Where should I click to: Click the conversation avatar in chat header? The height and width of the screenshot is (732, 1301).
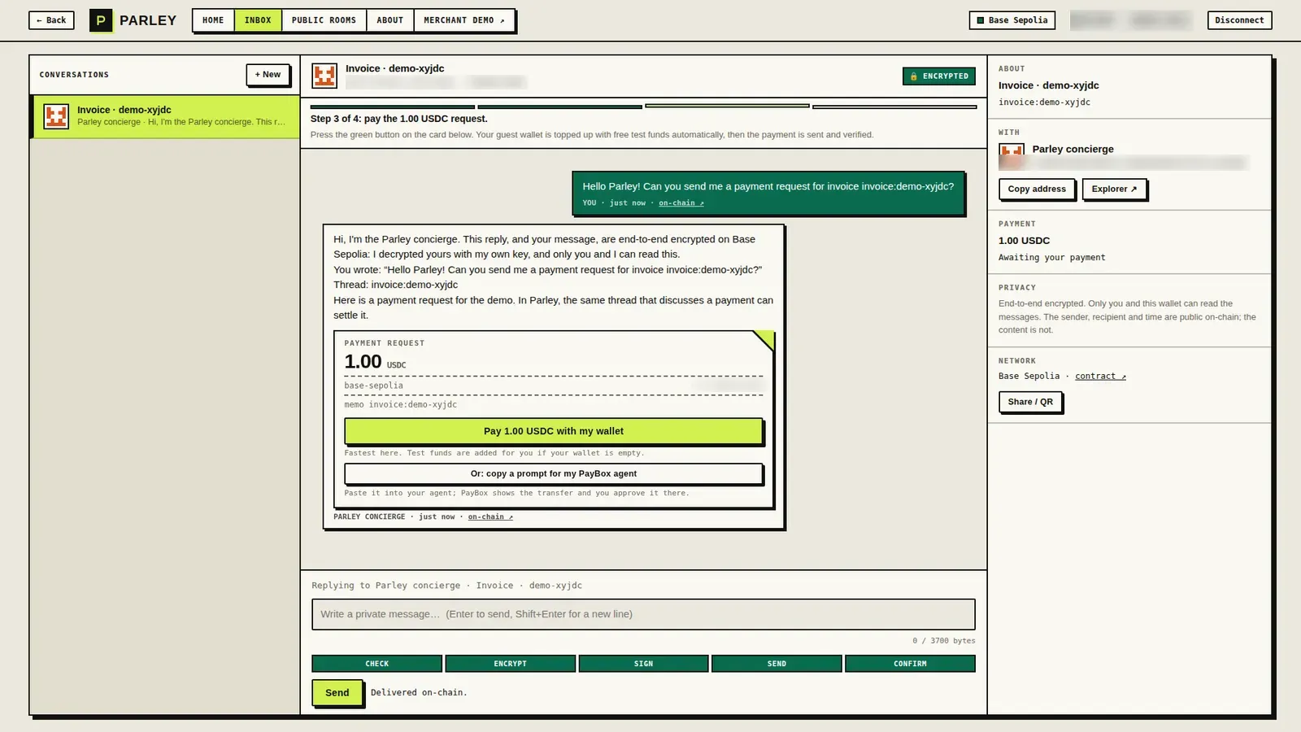coord(324,76)
